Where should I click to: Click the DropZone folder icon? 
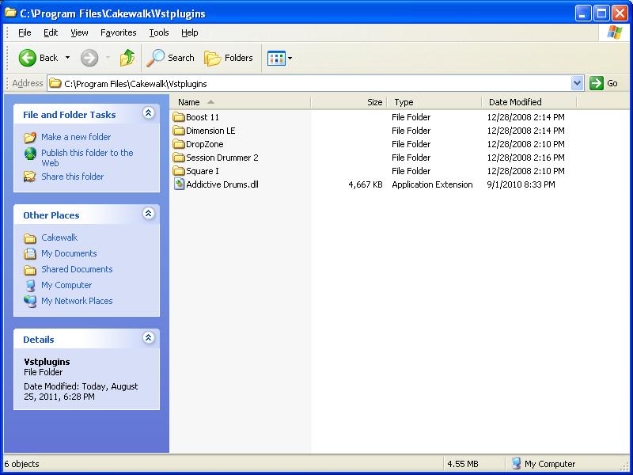point(179,144)
